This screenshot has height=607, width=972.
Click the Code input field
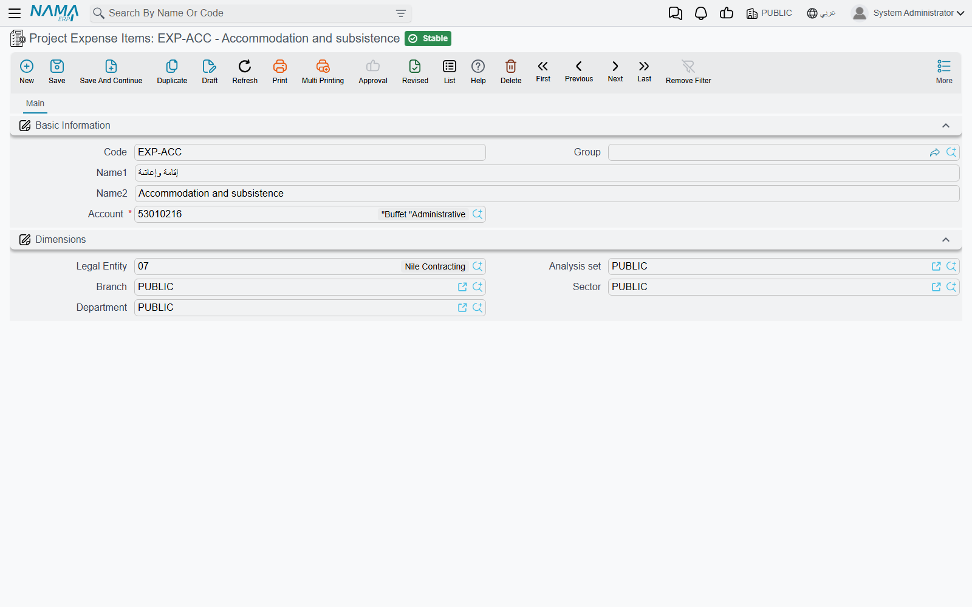pos(310,152)
